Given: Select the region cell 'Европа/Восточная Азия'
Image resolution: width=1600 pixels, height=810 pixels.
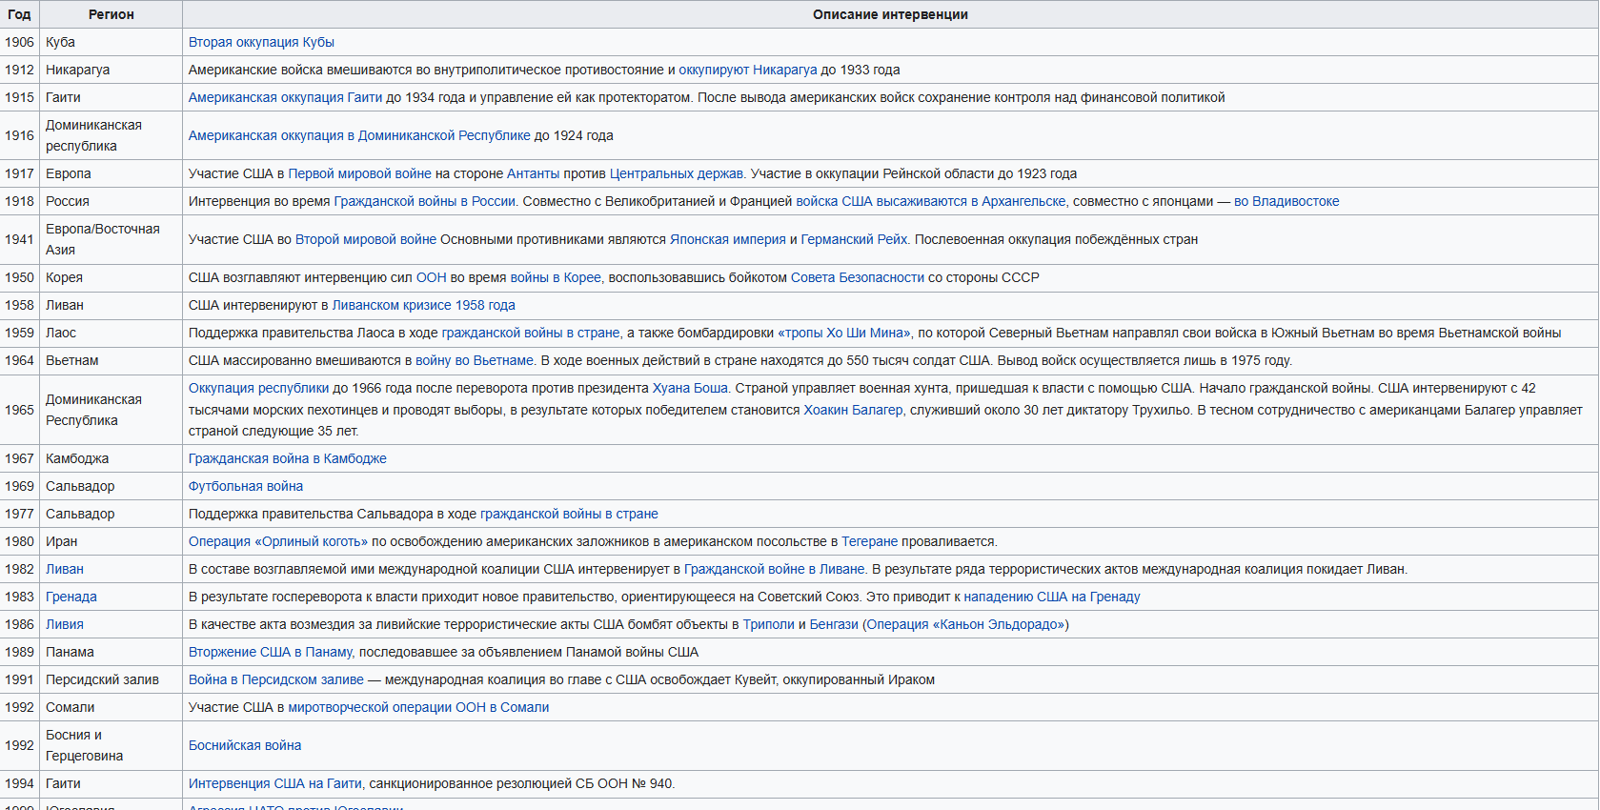Looking at the screenshot, I should pyautogui.click(x=111, y=239).
